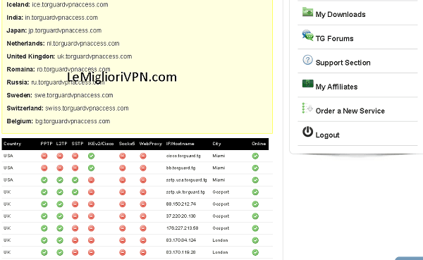Click the Gosport city cell for 88.150.212.74
This screenshot has height=260, width=423.
click(221, 204)
